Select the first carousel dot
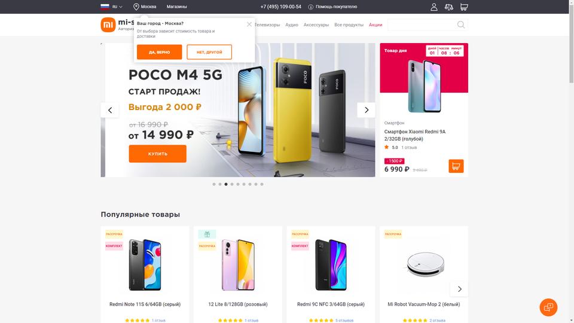 [x=214, y=184]
